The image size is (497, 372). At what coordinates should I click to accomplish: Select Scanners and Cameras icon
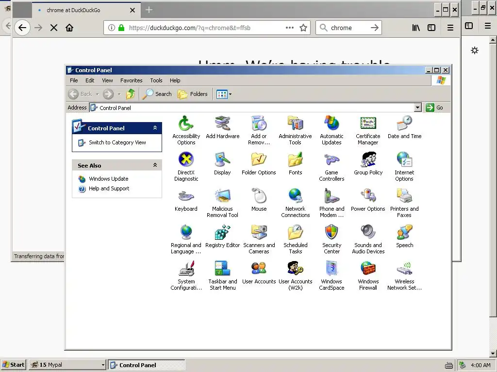click(259, 239)
